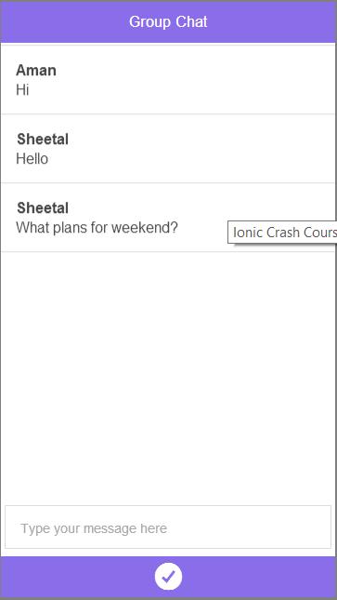Click the 'Hi' message text

[22, 90]
